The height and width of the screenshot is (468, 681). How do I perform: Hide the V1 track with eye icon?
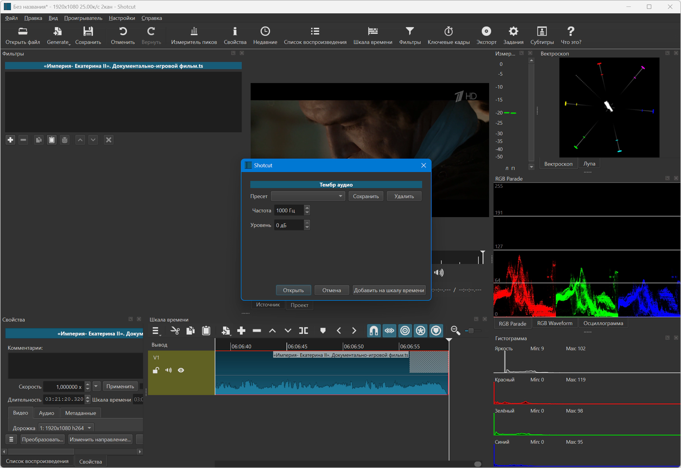point(181,370)
